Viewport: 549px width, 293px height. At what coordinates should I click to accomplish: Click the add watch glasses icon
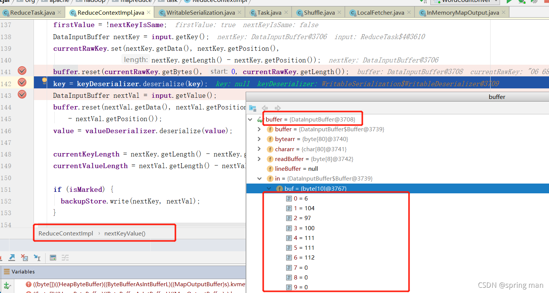7,286
